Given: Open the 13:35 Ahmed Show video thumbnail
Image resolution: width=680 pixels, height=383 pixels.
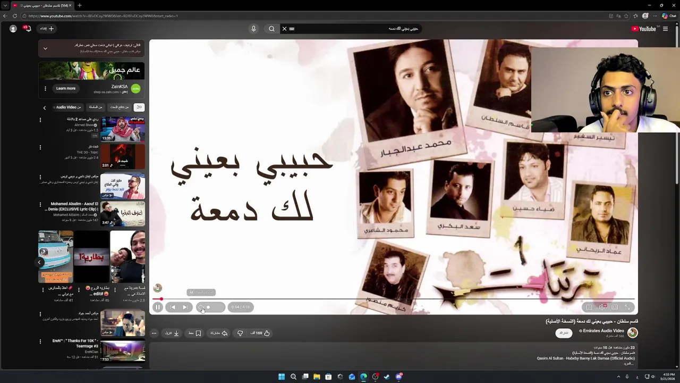Looking at the screenshot, I should coord(123,129).
